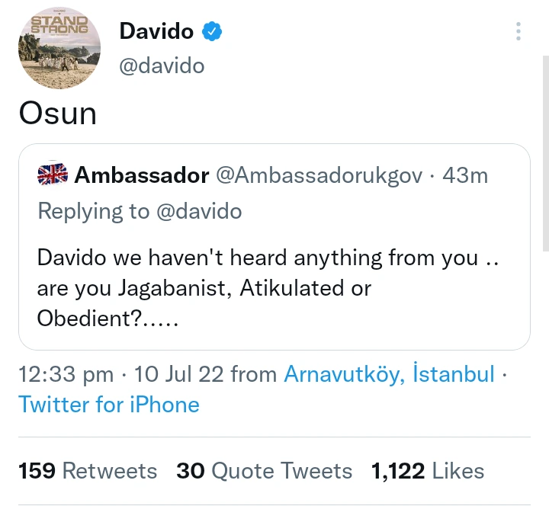
Task: Click the UK flag avatar of Ambassador
Action: [x=53, y=175]
